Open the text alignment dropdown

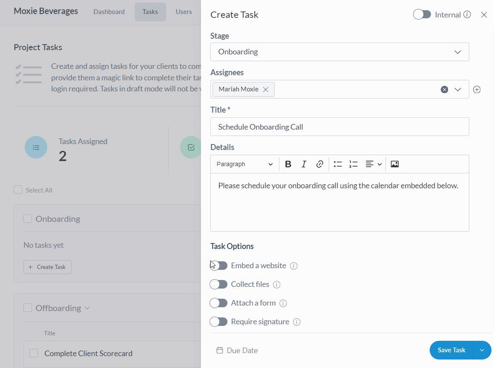pos(373,164)
